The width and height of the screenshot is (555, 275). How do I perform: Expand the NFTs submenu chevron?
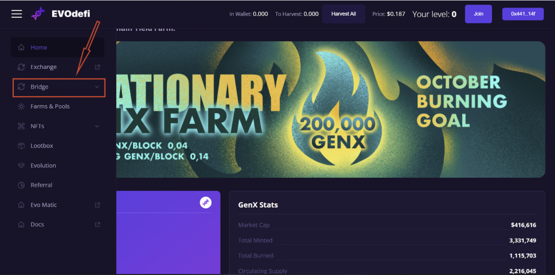97,126
